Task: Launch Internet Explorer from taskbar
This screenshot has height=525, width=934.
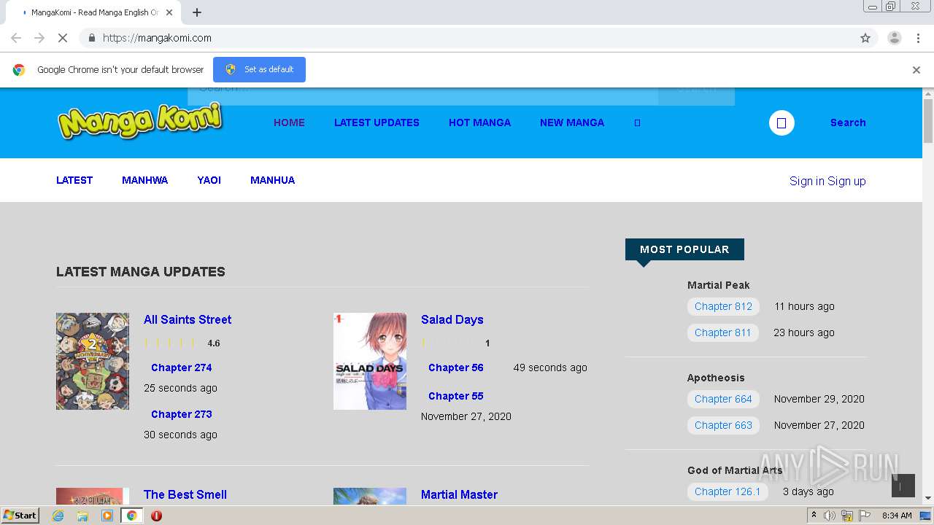Action: click(58, 516)
